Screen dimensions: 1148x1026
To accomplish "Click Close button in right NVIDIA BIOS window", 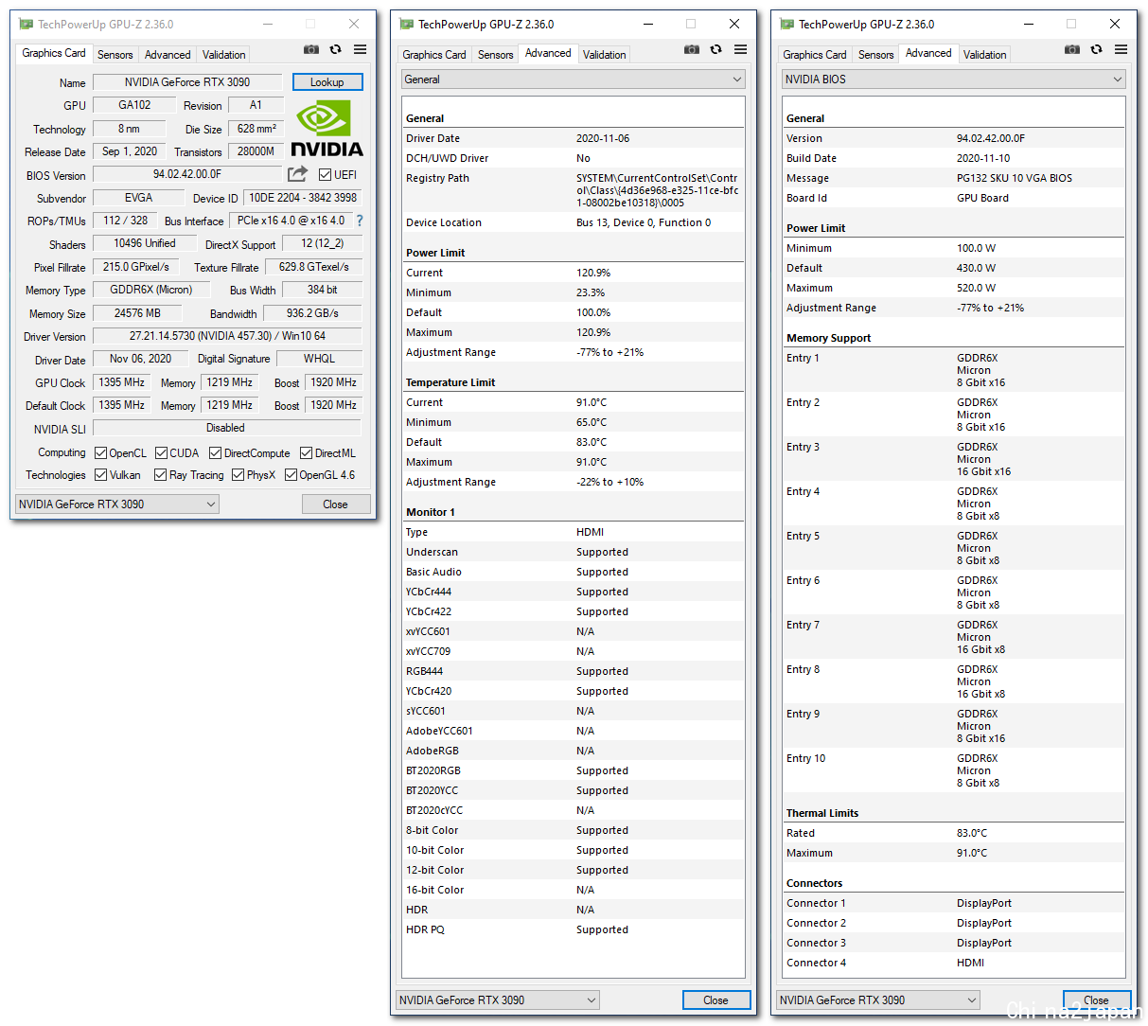I will click(1097, 1000).
